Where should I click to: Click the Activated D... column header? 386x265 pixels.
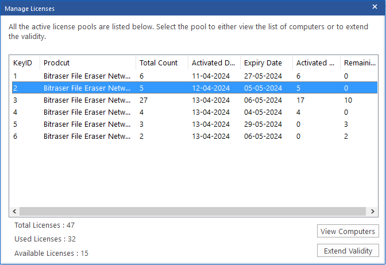(x=214, y=63)
